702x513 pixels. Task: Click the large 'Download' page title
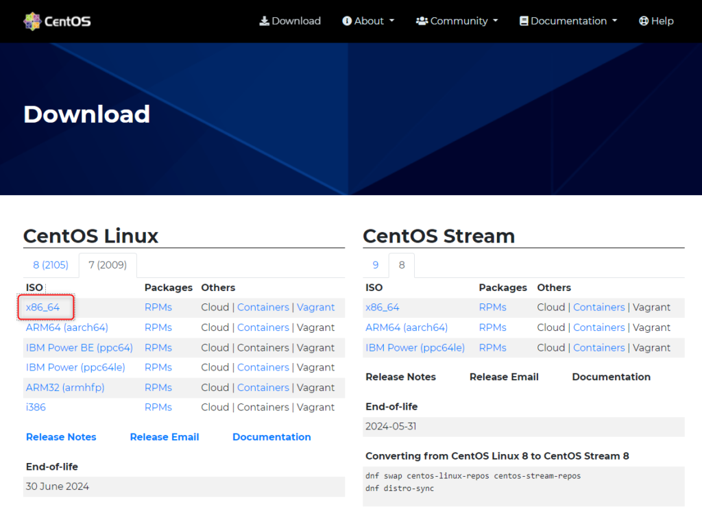tap(87, 114)
